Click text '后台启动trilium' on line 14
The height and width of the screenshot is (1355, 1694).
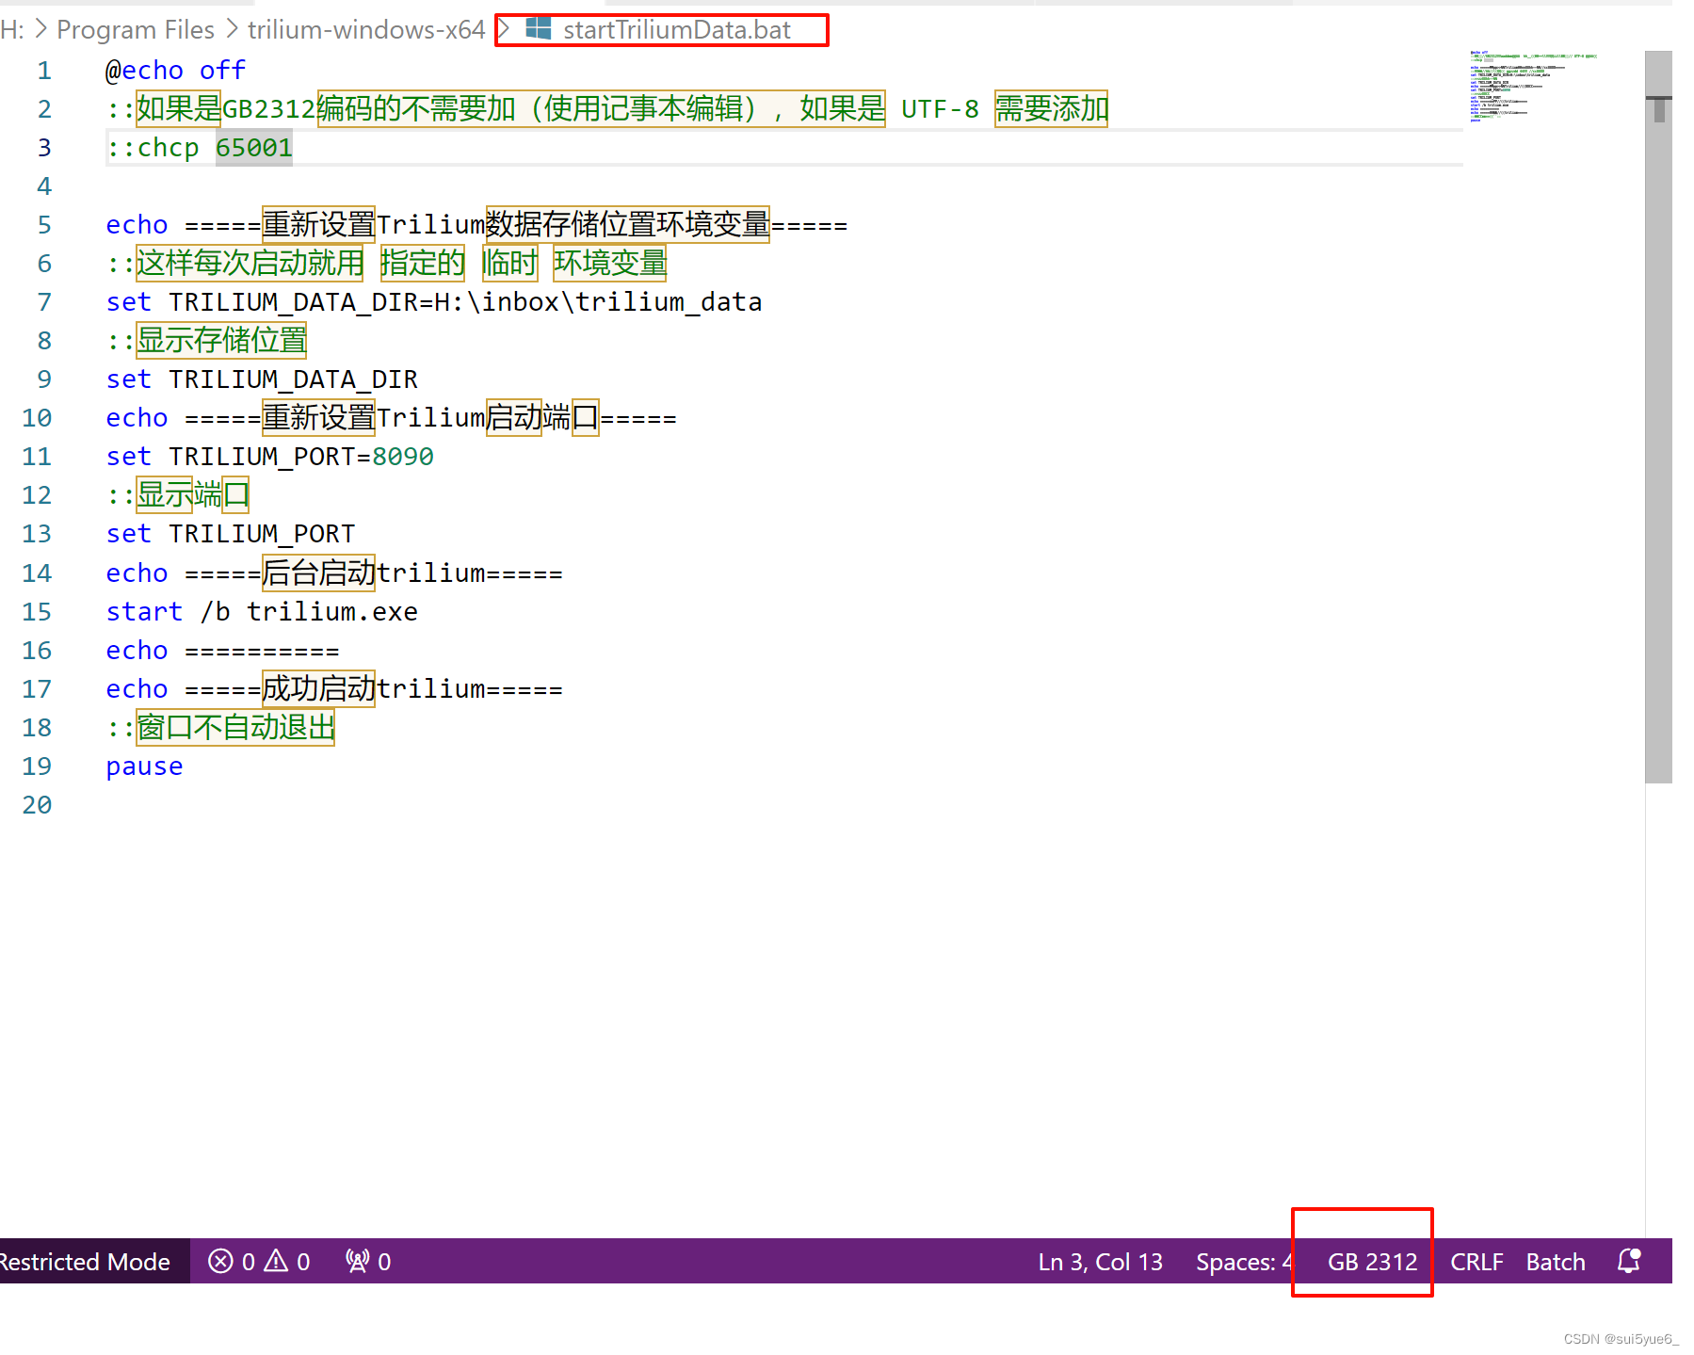[374, 573]
